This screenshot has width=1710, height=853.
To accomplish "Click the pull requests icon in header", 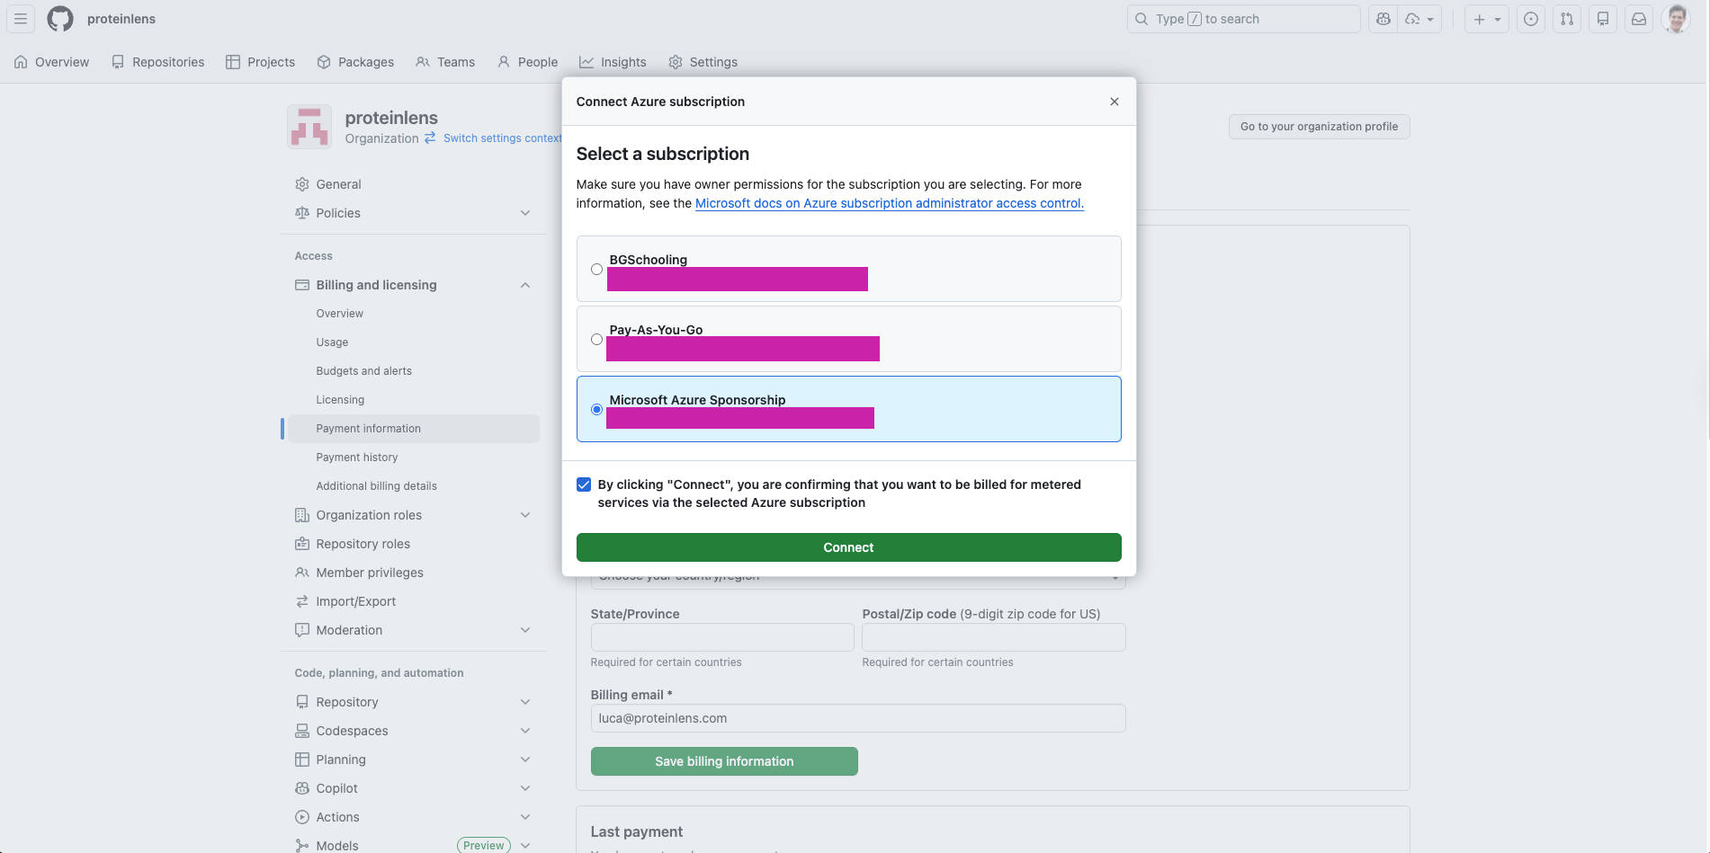I will tap(1566, 18).
